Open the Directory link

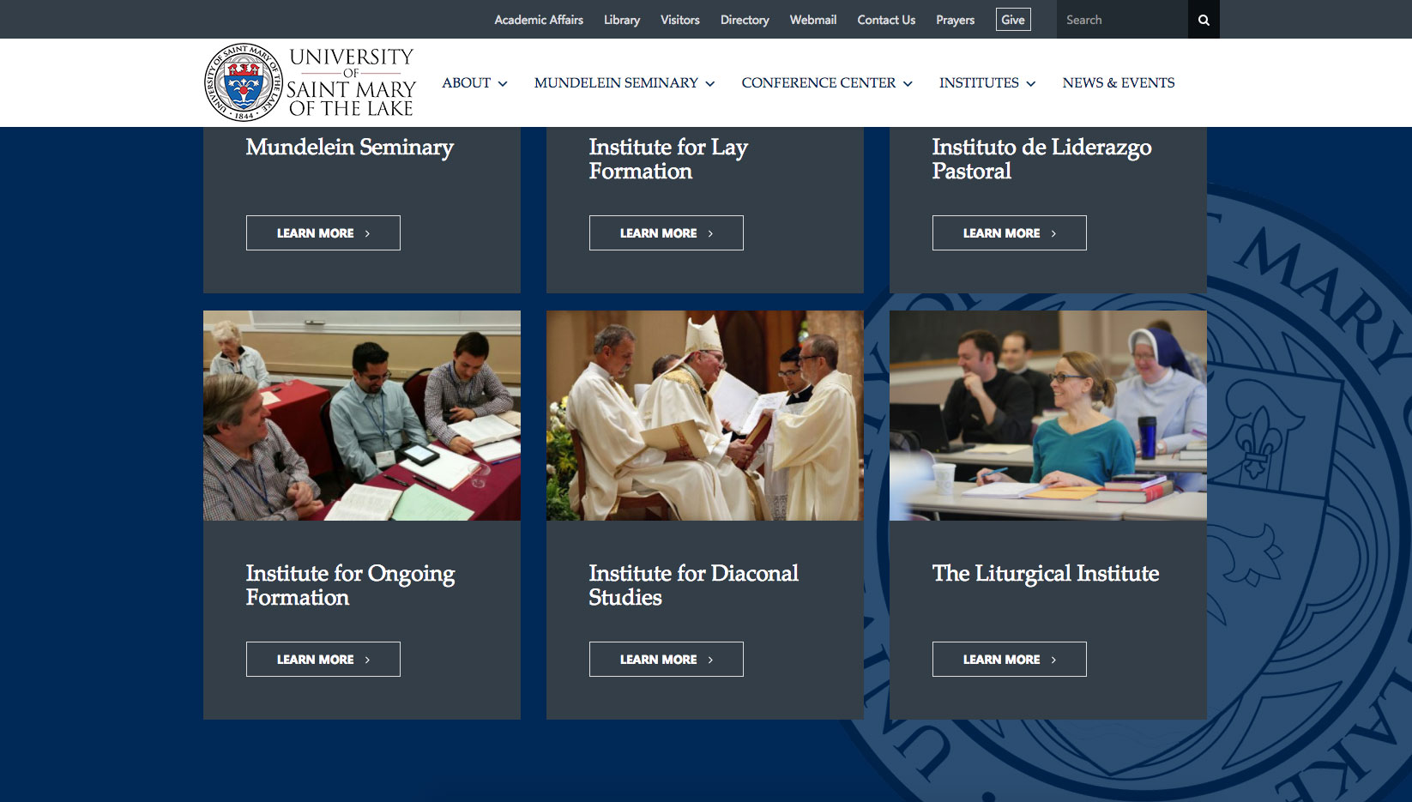coord(745,20)
